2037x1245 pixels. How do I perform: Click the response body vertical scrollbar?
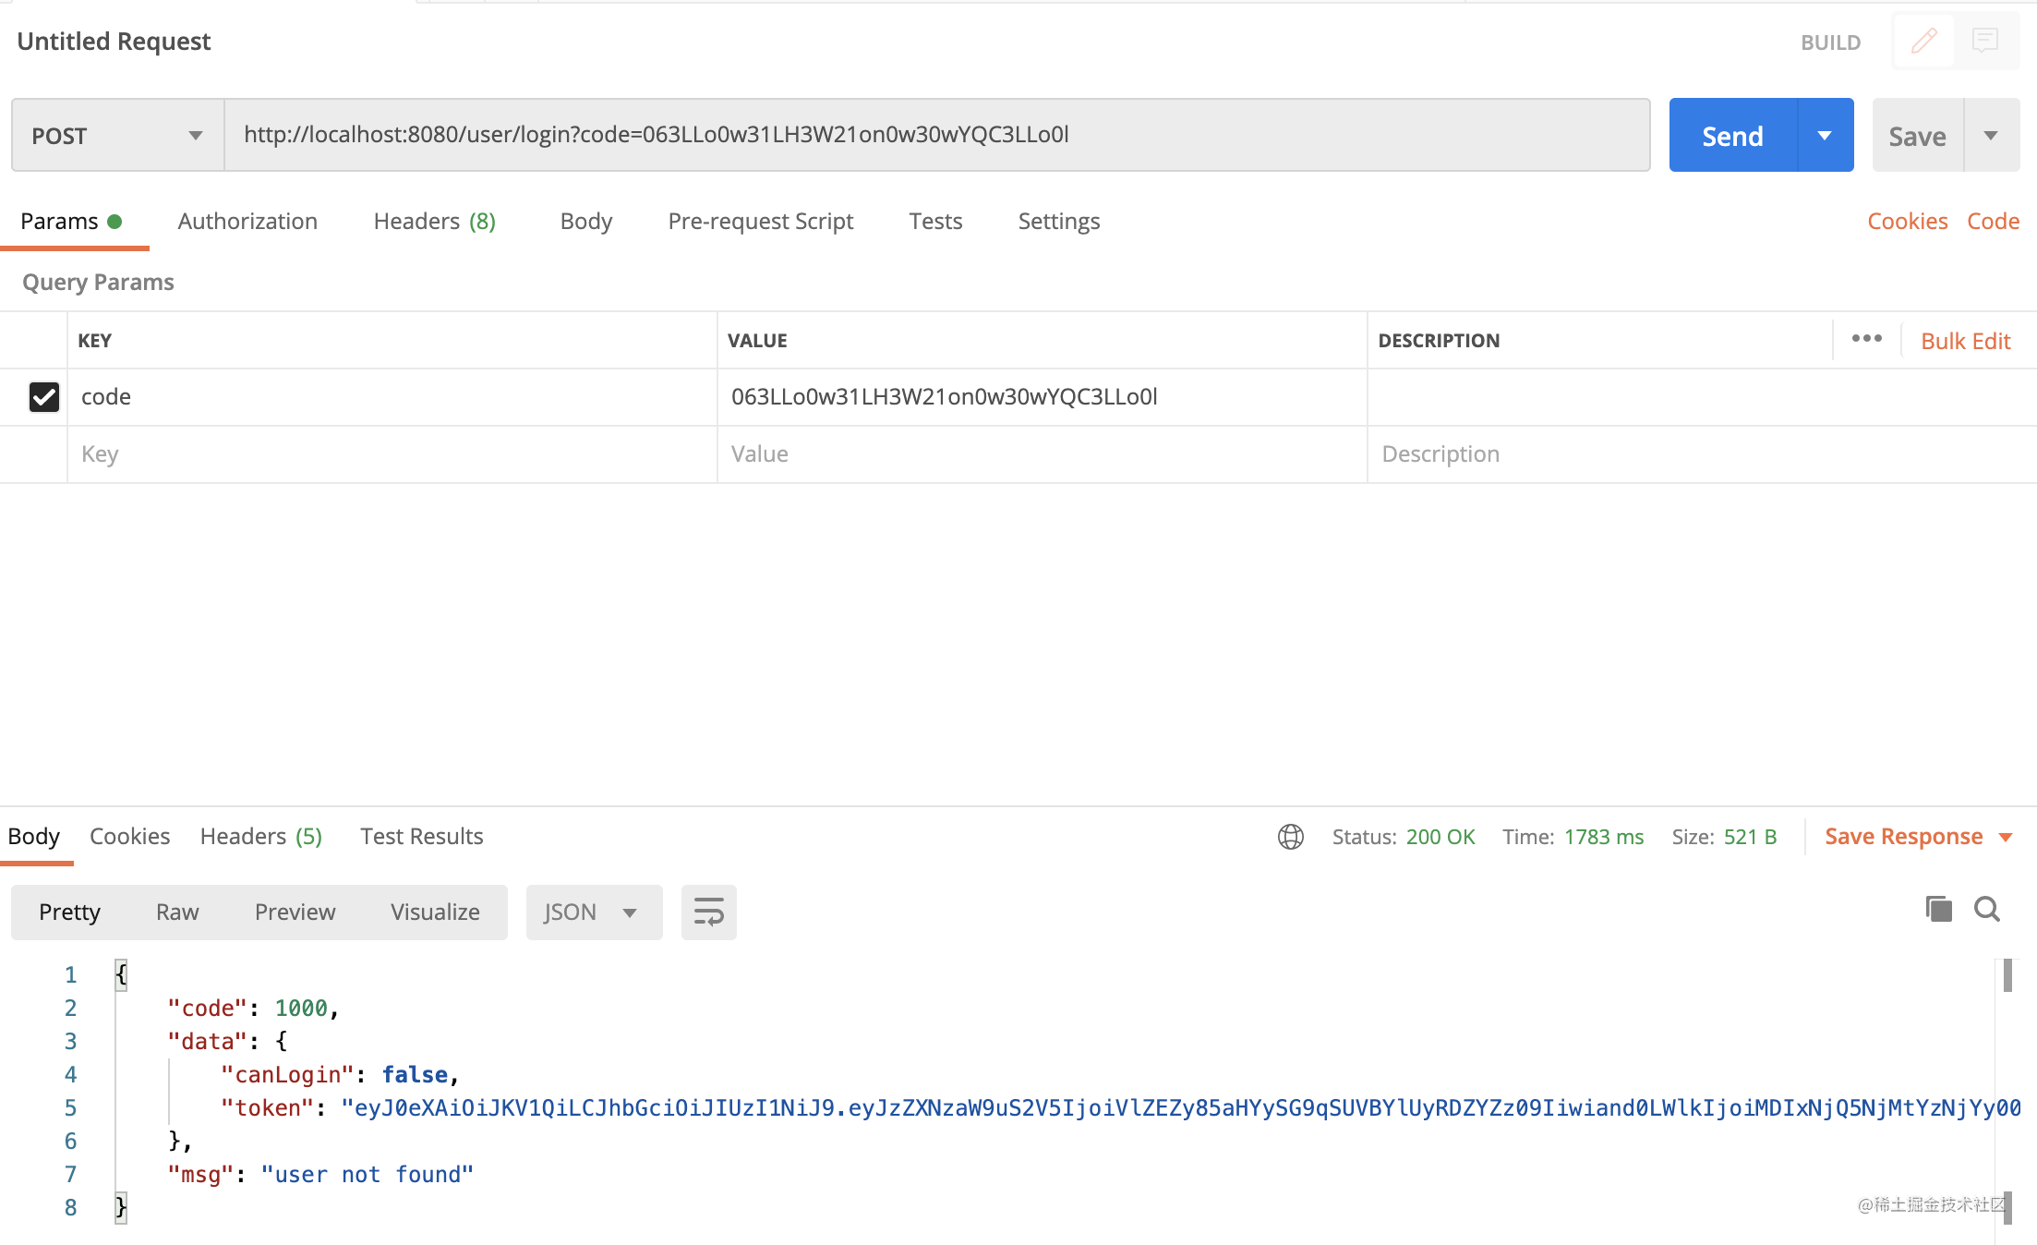[2007, 977]
